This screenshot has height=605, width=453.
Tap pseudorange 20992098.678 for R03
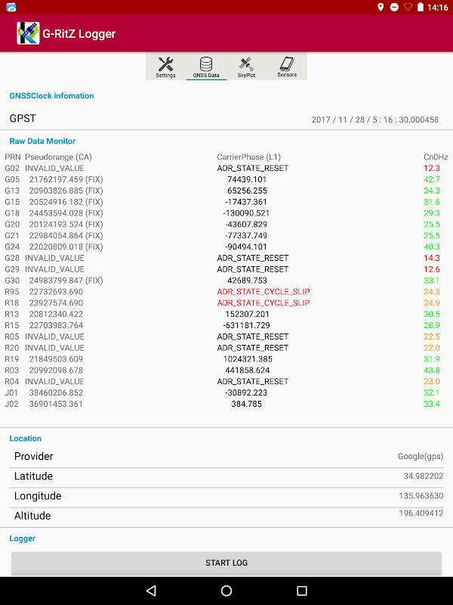point(56,370)
